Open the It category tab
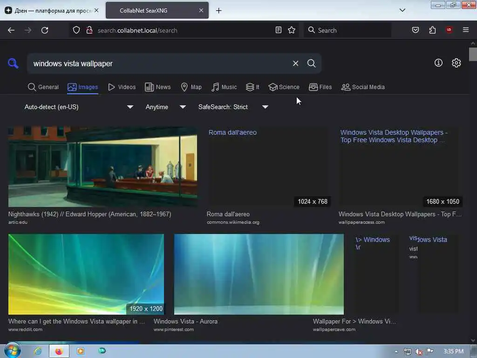 [252, 87]
